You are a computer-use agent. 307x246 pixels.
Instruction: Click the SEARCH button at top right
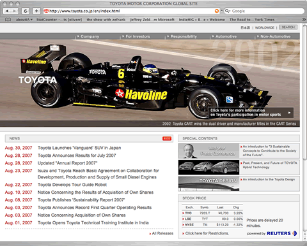pos(288,27)
